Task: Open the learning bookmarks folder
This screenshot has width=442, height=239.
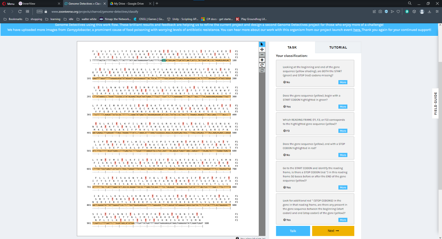Action: point(53,19)
